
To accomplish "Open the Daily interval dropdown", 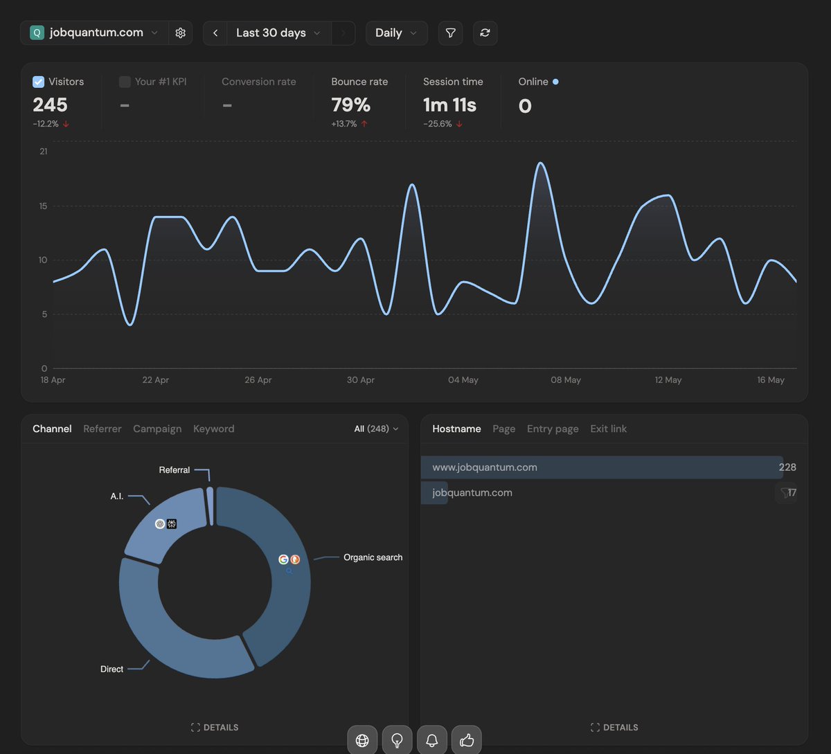I will click(x=396, y=33).
